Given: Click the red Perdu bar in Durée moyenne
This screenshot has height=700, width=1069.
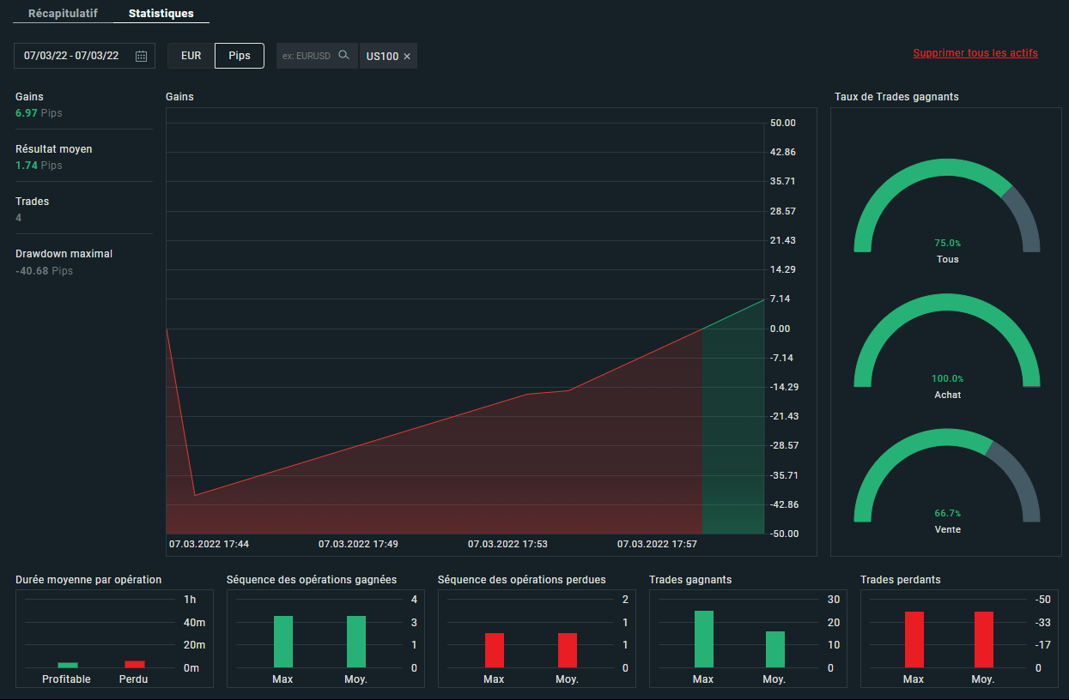Looking at the screenshot, I should tap(135, 664).
